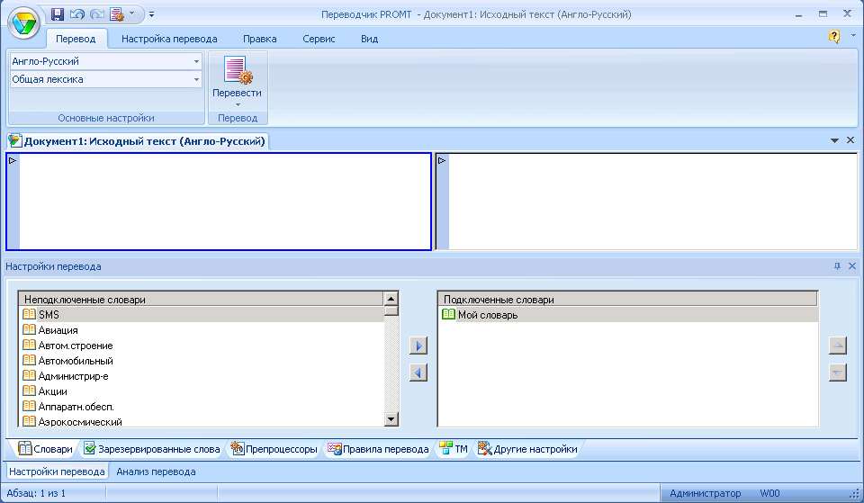Viewport: 864px width, 503px height.
Task: Select the SMS dictionary
Action: click(201, 315)
